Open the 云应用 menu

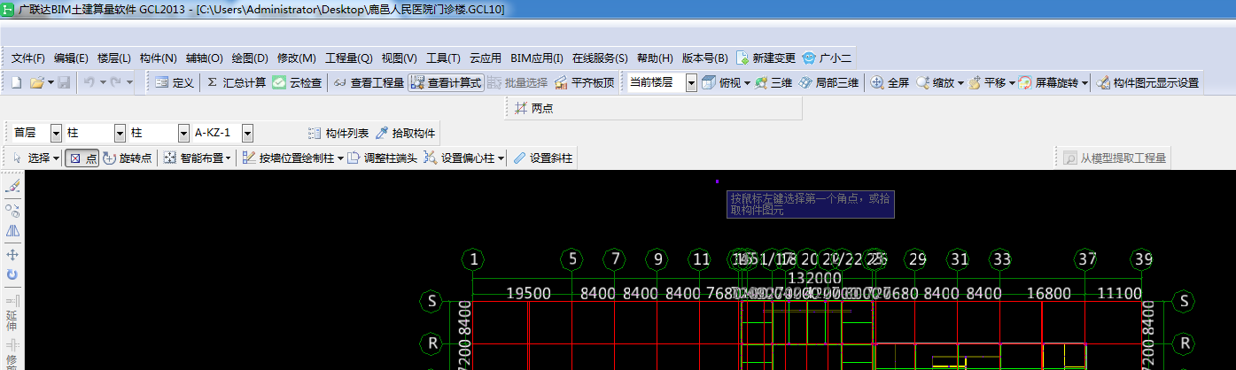486,58
